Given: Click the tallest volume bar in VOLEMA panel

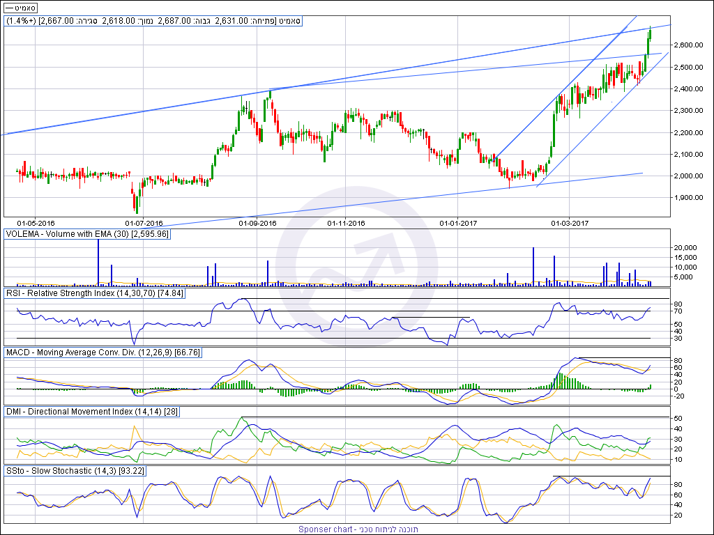Looking at the screenshot, I should [x=98, y=261].
